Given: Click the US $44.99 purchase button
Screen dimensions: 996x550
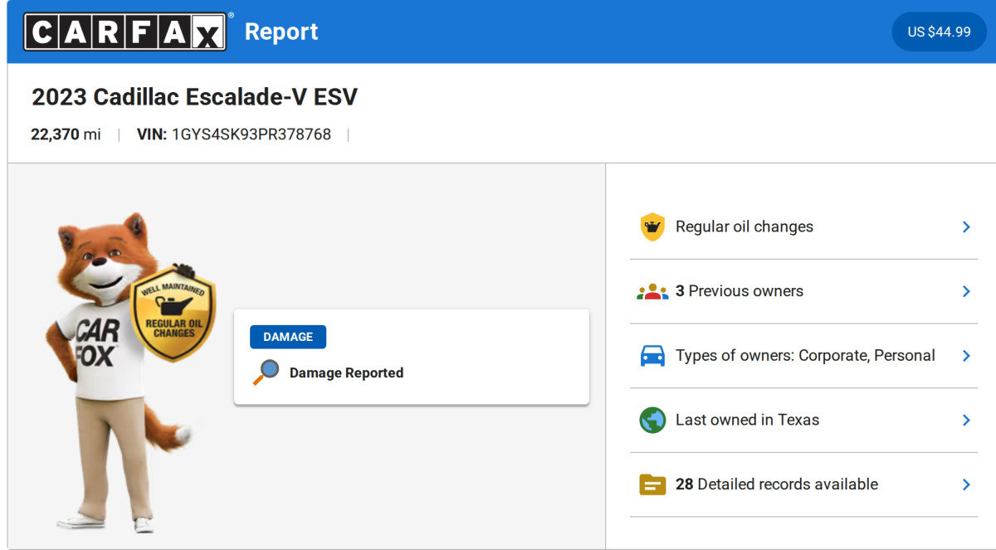Looking at the screenshot, I should click(939, 32).
